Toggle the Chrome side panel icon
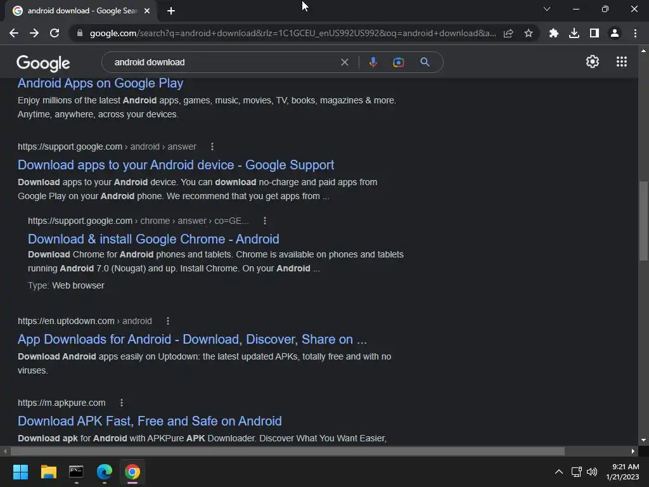Screen dimensions: 649x487 tap(594, 33)
